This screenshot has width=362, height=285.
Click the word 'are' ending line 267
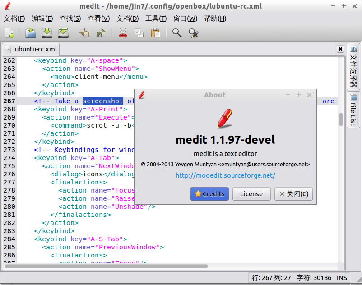point(328,101)
